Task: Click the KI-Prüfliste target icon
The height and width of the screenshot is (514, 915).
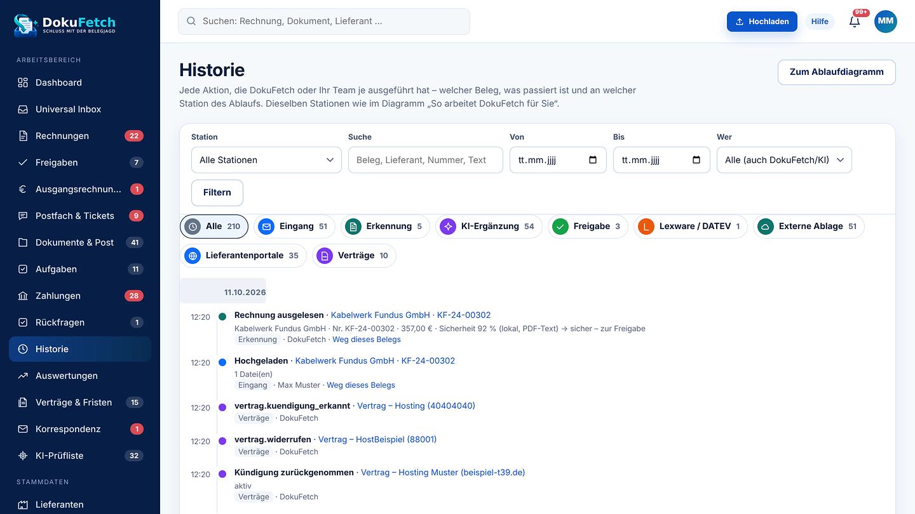Action: tap(23, 456)
